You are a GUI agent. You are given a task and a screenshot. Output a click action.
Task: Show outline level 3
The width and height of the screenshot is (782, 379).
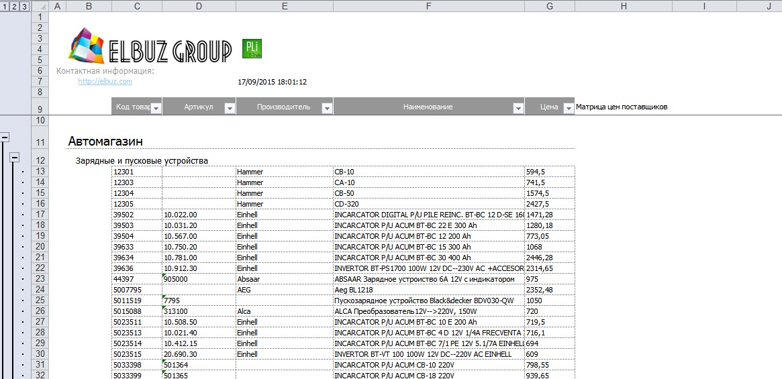click(24, 6)
